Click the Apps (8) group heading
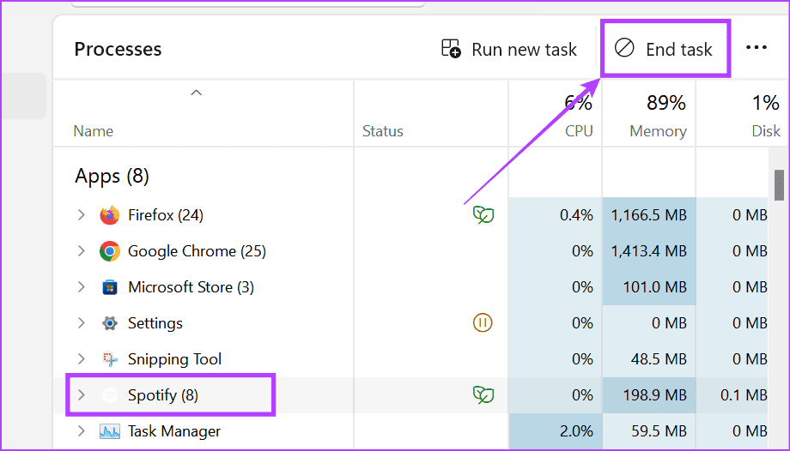This screenshot has width=790, height=451. coord(112,176)
